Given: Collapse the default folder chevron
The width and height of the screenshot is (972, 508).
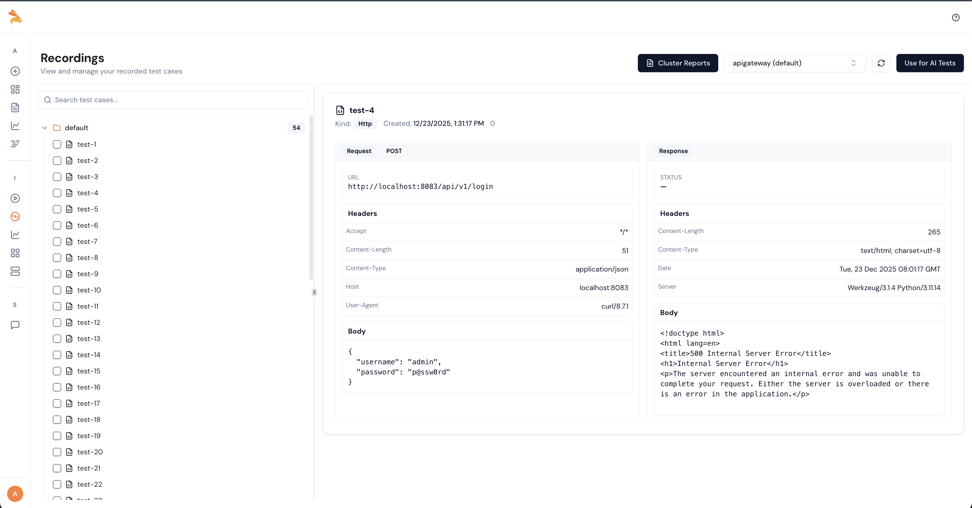Looking at the screenshot, I should tap(45, 128).
